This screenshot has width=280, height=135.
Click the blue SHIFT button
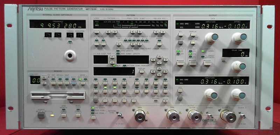(74, 83)
